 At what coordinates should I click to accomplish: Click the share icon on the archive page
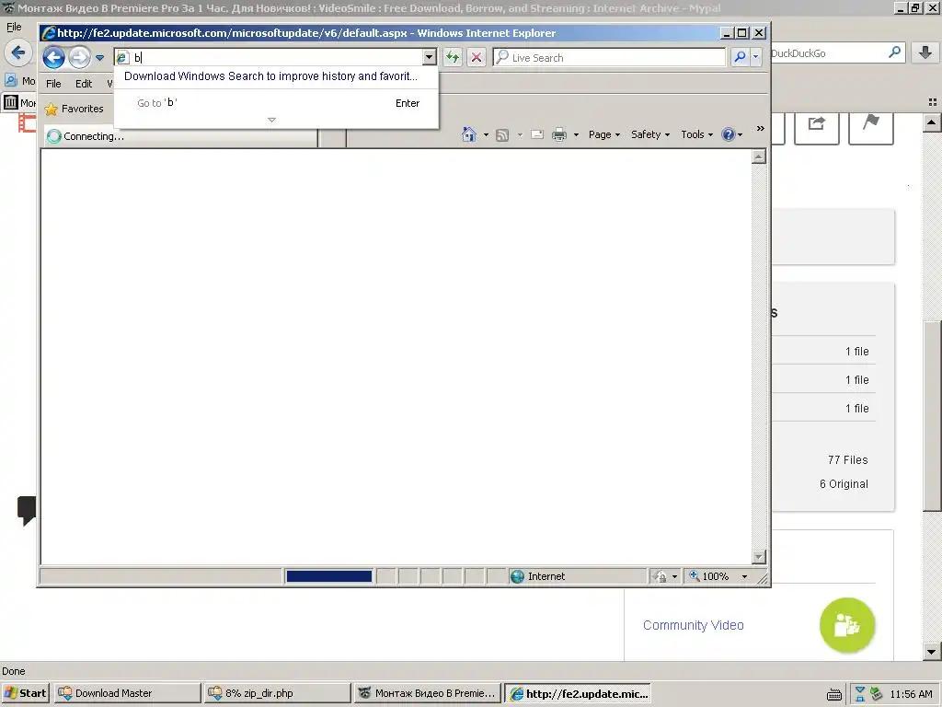[817, 124]
